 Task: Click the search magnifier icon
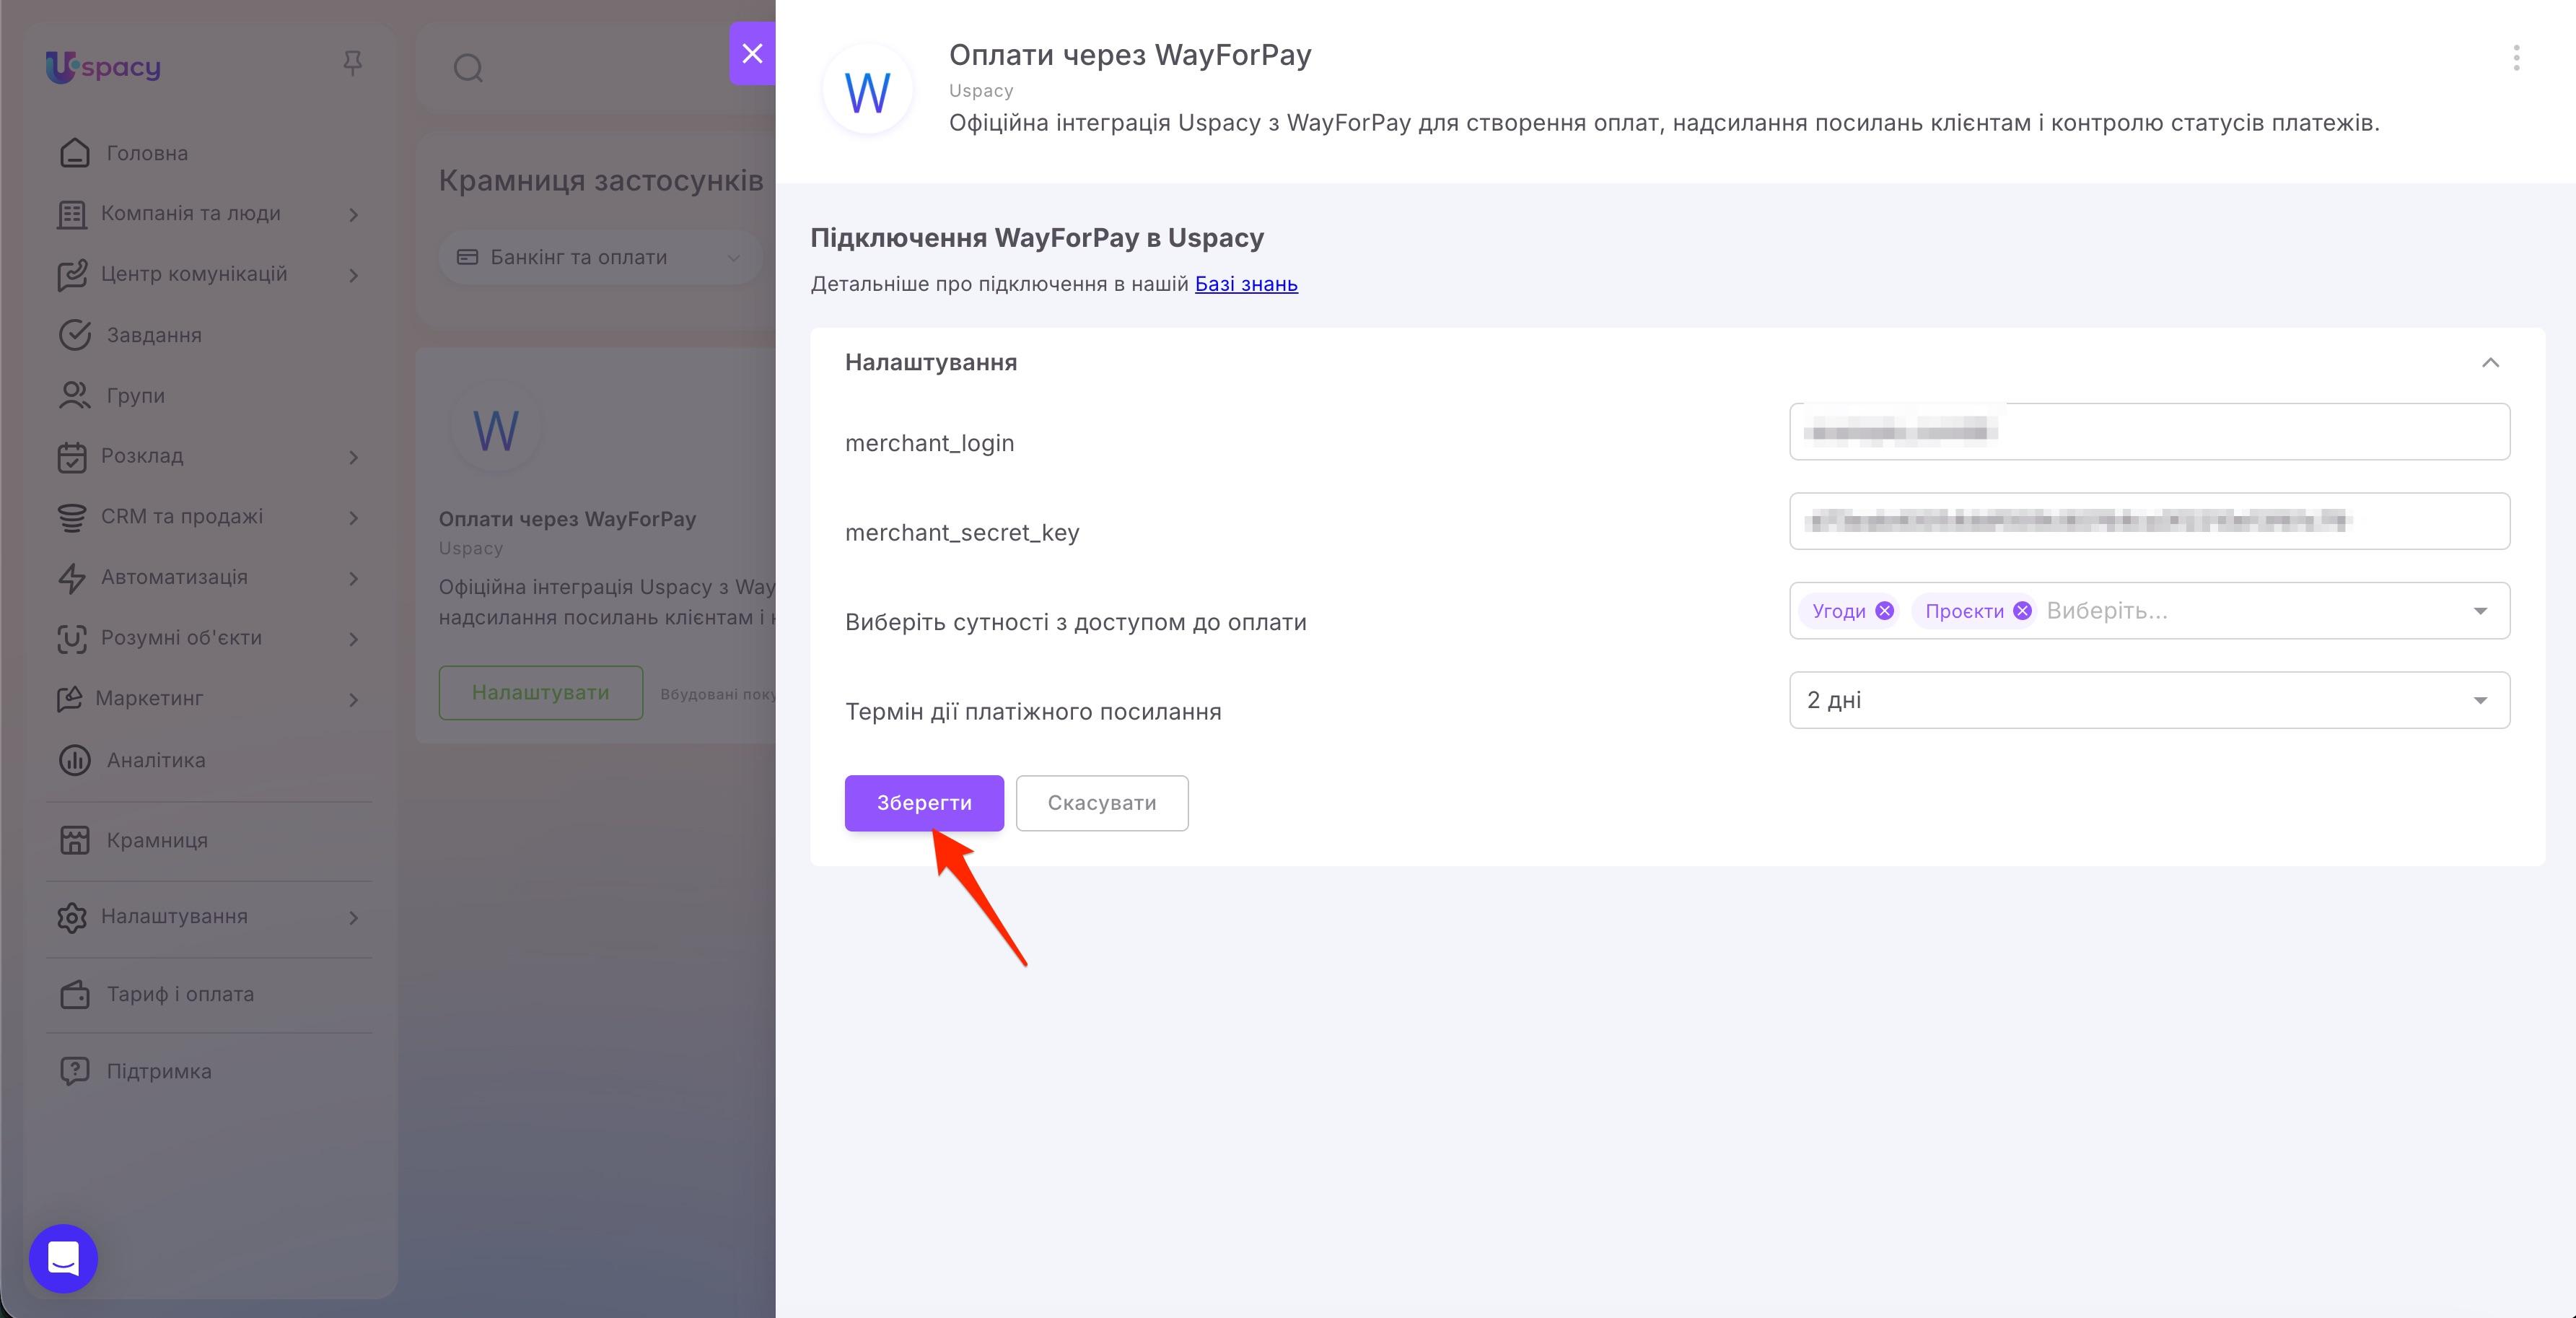[x=468, y=68]
